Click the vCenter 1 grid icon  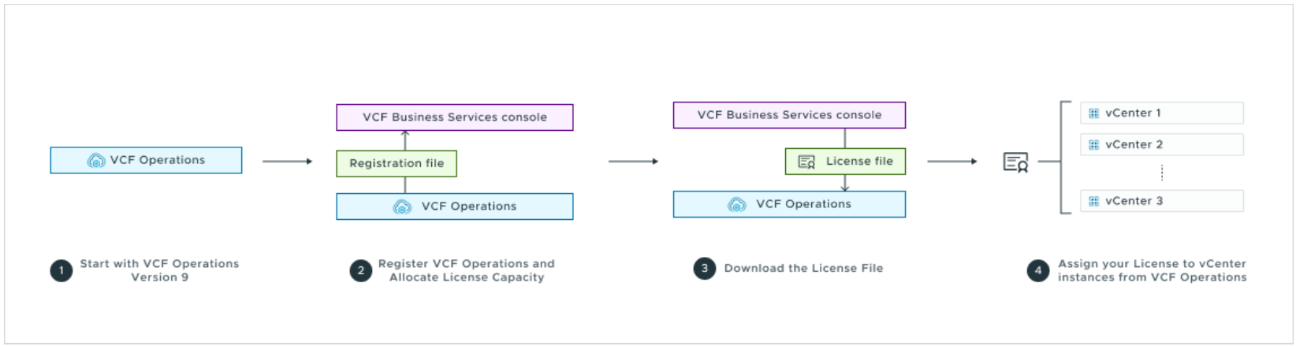[x=1093, y=113]
